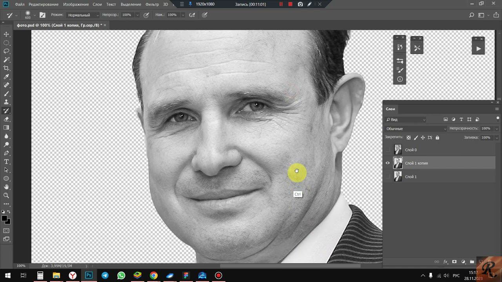Image resolution: width=502 pixels, height=282 pixels.
Task: Open the Фильтр menu
Action: (x=152, y=4)
